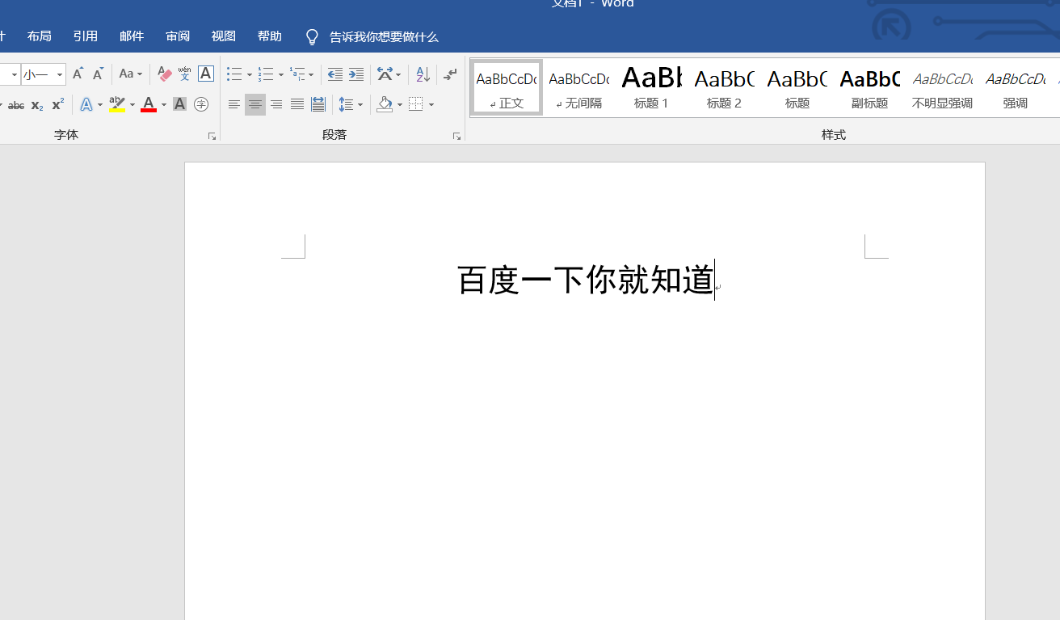This screenshot has width=1060, height=620.
Task: Sort text with A-Z icon
Action: [423, 74]
